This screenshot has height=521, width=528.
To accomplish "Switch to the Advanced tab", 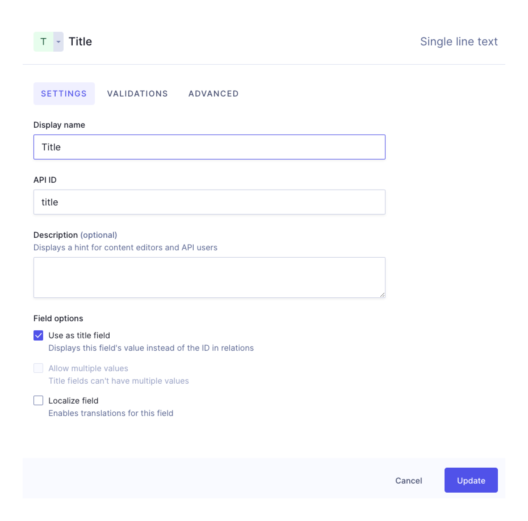I will [213, 94].
